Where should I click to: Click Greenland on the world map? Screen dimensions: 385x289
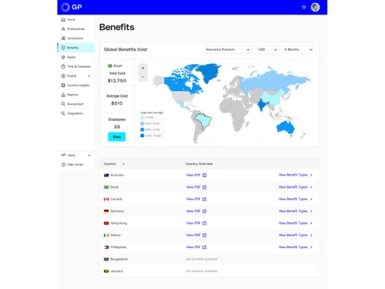[x=209, y=72]
